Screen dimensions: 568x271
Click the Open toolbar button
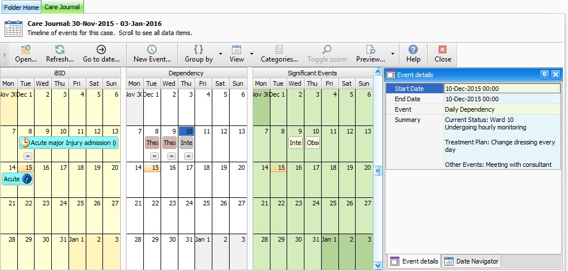click(x=26, y=54)
